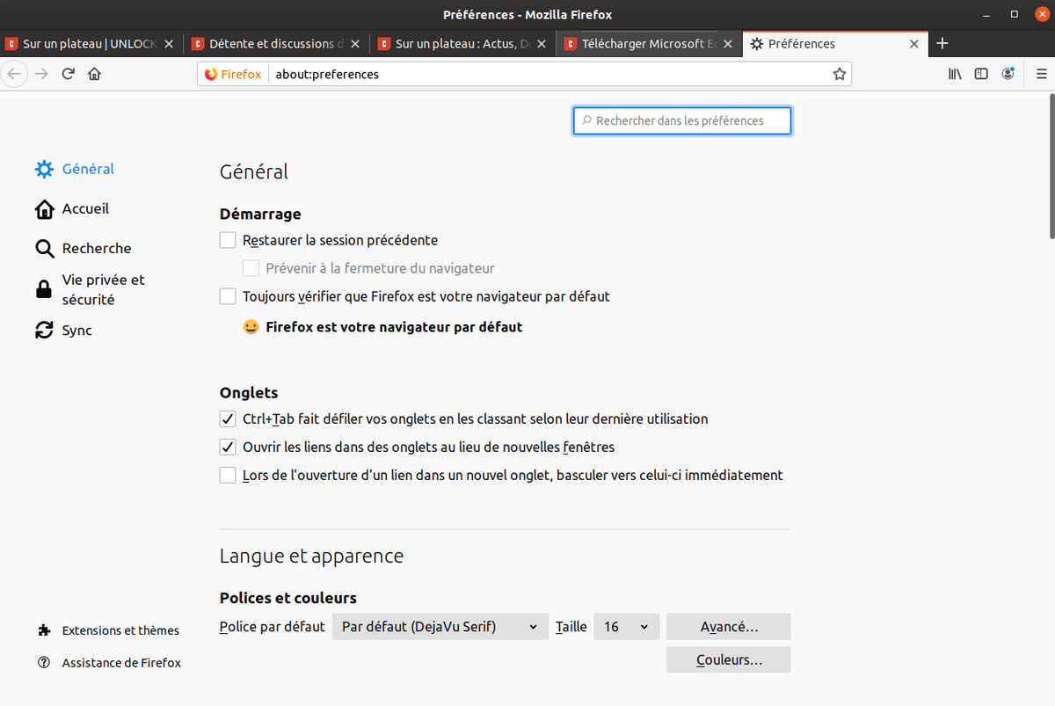Click 'Rechercher dans les préférences' search field

(x=682, y=120)
